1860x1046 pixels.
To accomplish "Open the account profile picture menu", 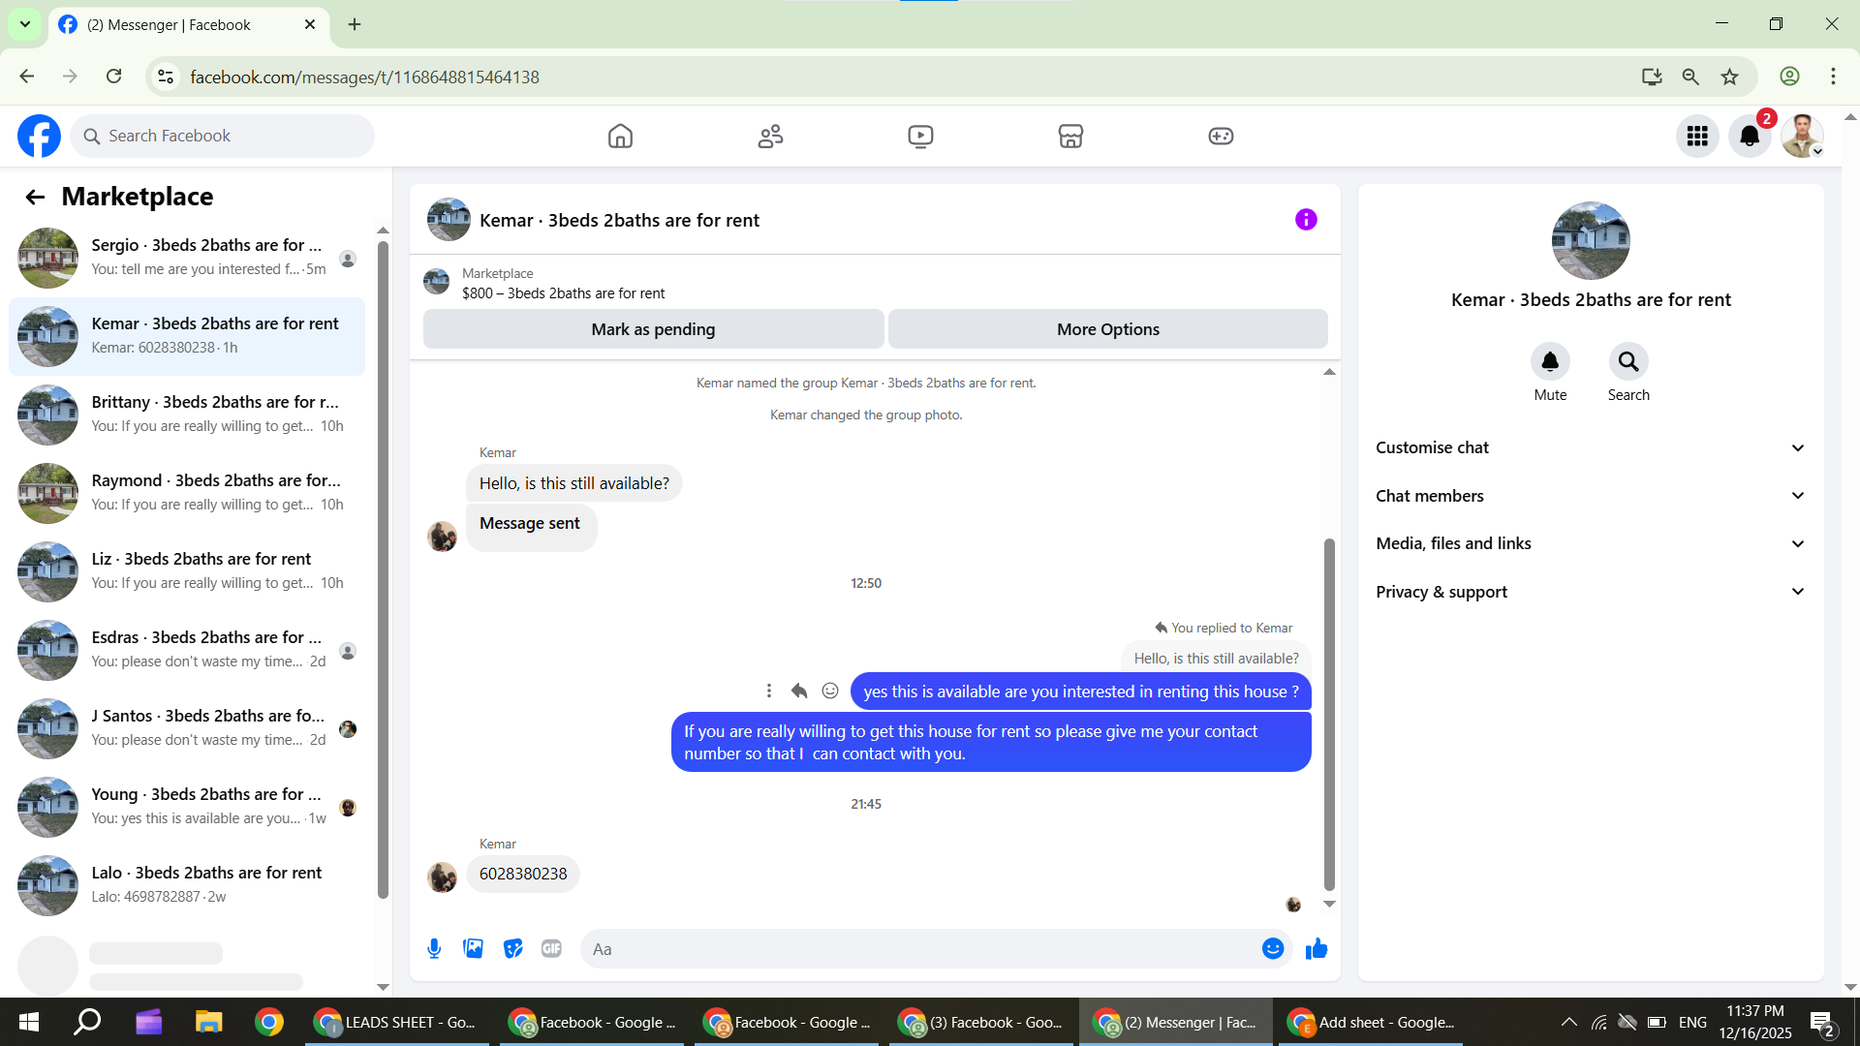I will point(1802,137).
